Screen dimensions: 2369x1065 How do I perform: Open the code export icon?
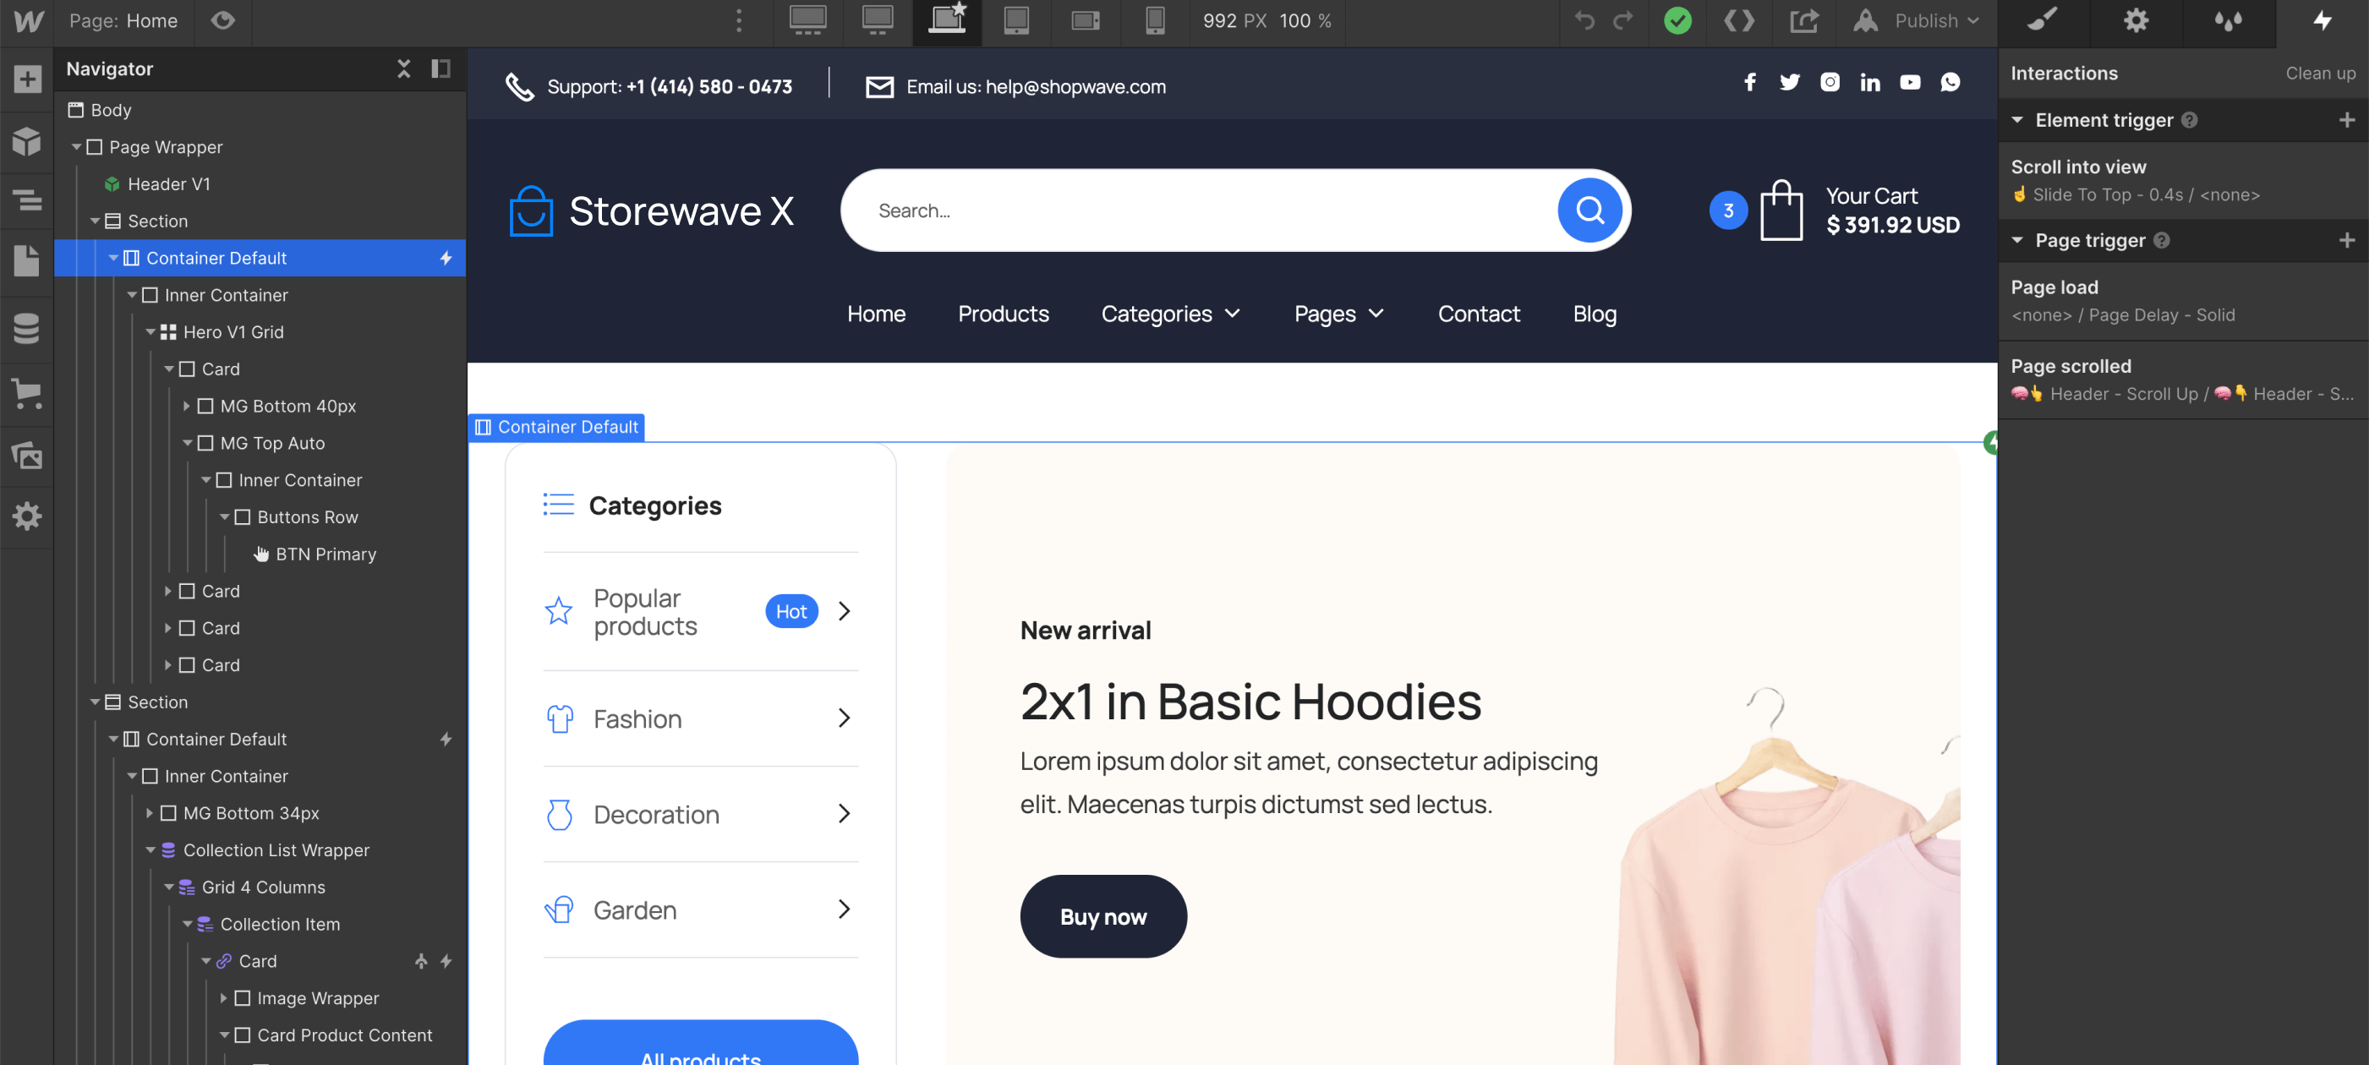coord(1738,20)
